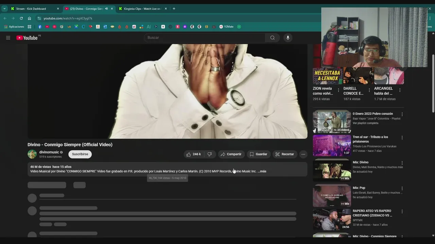Screen dimensions: 435x244
Task: Like the video with the thumbs-up button
Action: 193,154
